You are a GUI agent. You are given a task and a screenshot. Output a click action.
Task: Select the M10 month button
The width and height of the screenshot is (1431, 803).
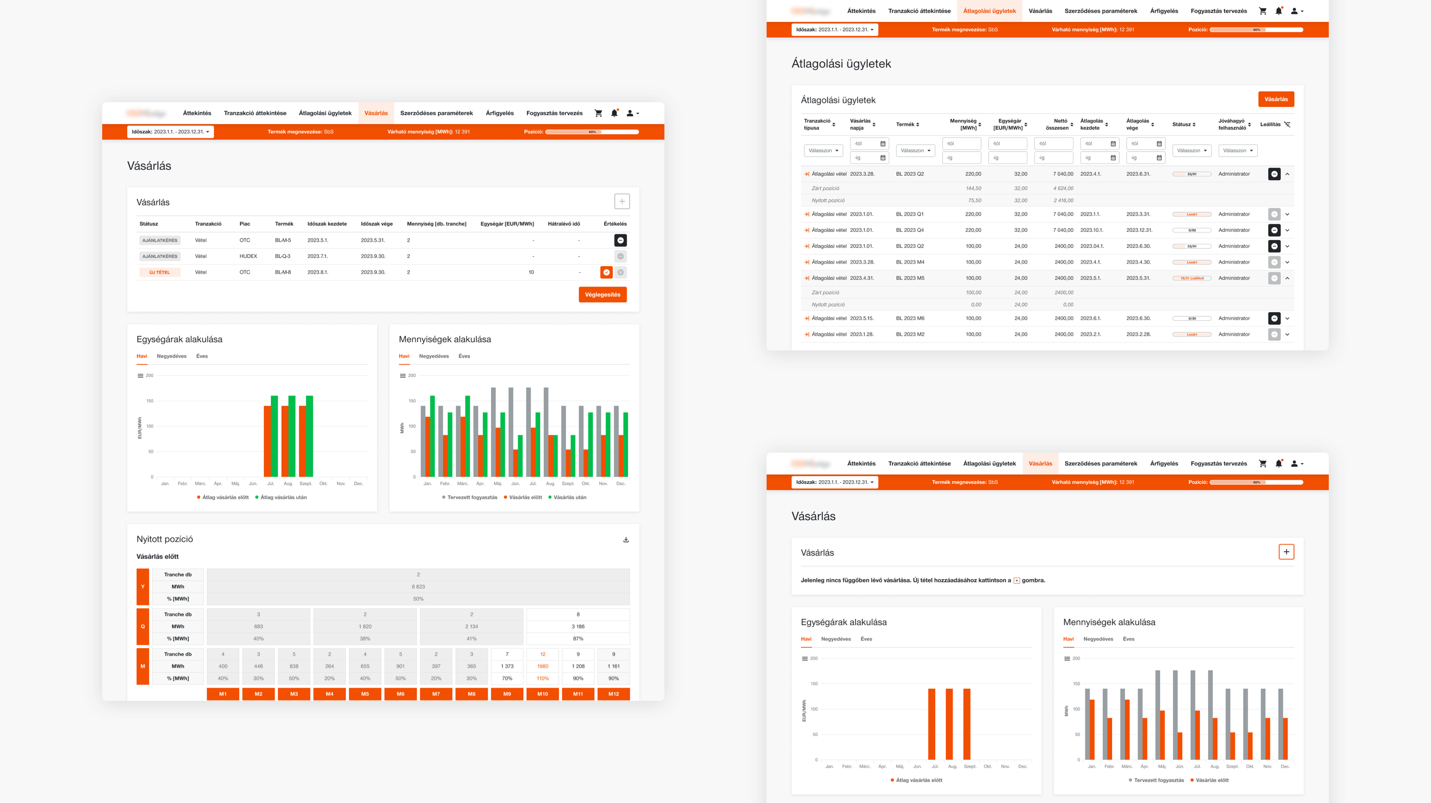click(x=543, y=694)
